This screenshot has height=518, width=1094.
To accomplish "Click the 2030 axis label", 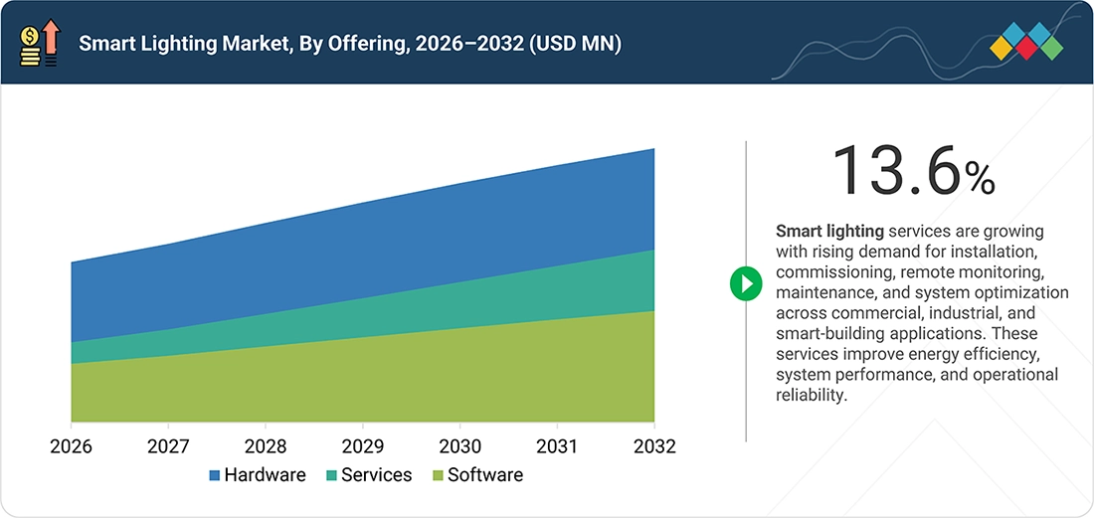I will [x=459, y=446].
